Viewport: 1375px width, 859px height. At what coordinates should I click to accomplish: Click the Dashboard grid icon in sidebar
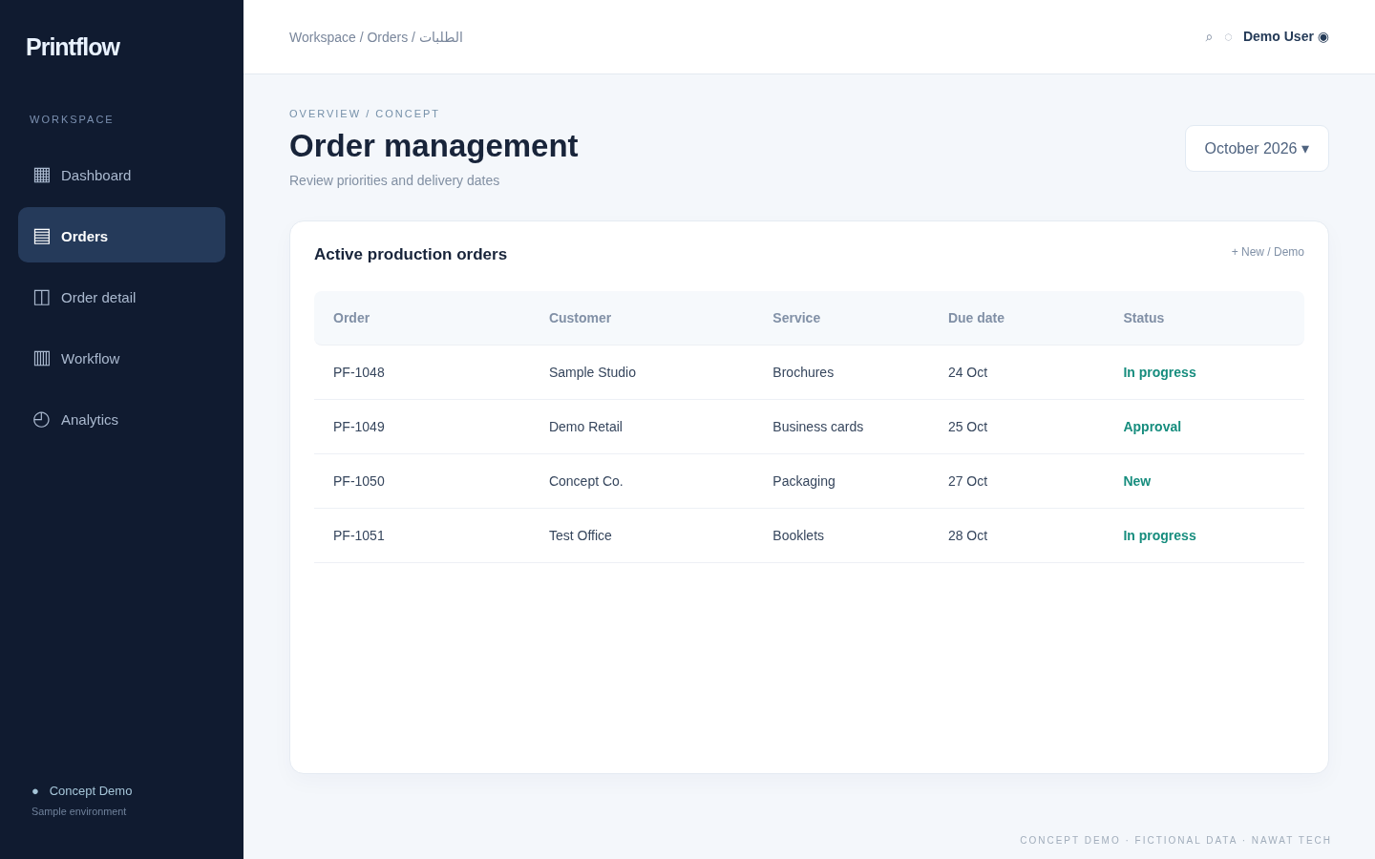pos(42,175)
